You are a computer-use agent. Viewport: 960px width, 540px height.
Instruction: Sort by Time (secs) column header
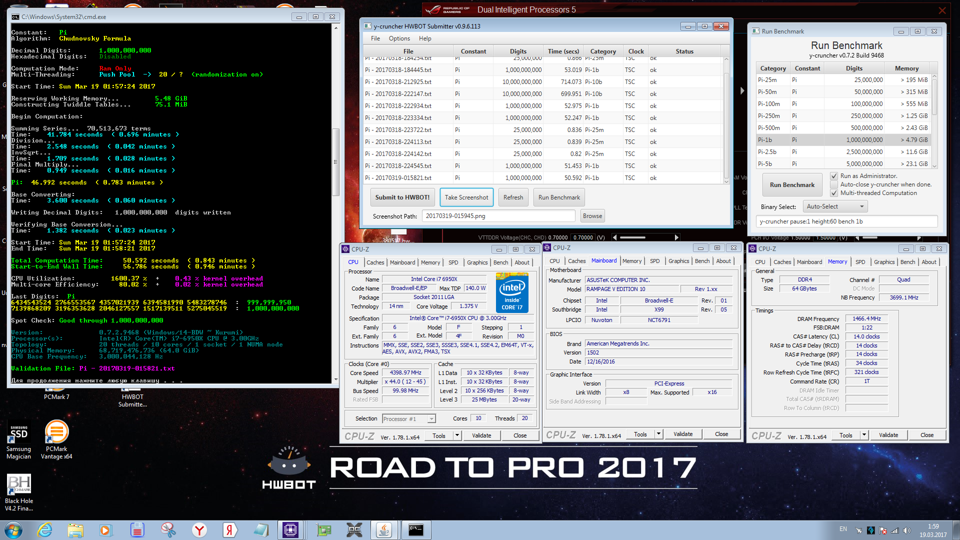tap(563, 51)
